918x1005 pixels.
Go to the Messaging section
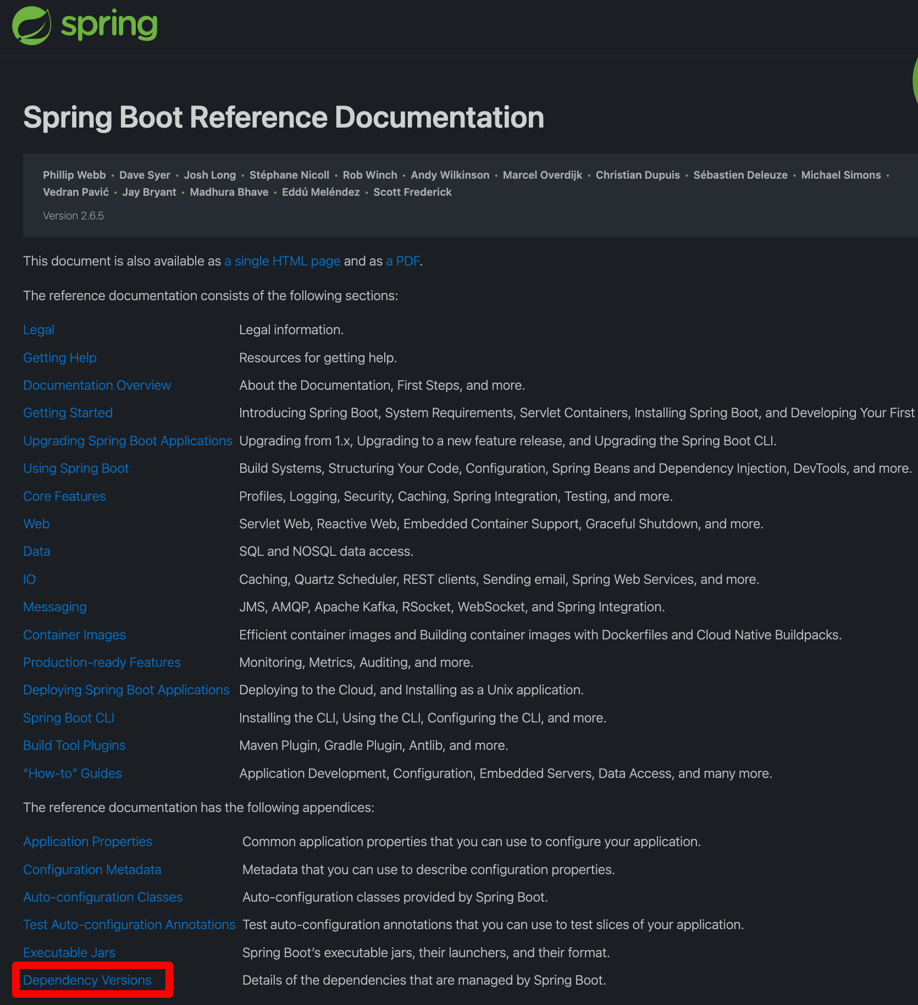tap(54, 607)
